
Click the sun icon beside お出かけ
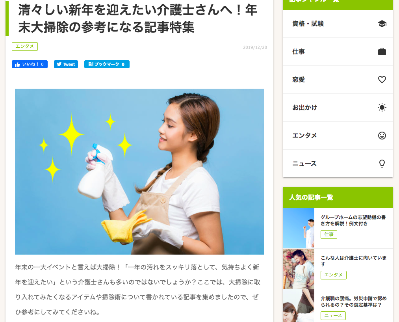click(382, 108)
